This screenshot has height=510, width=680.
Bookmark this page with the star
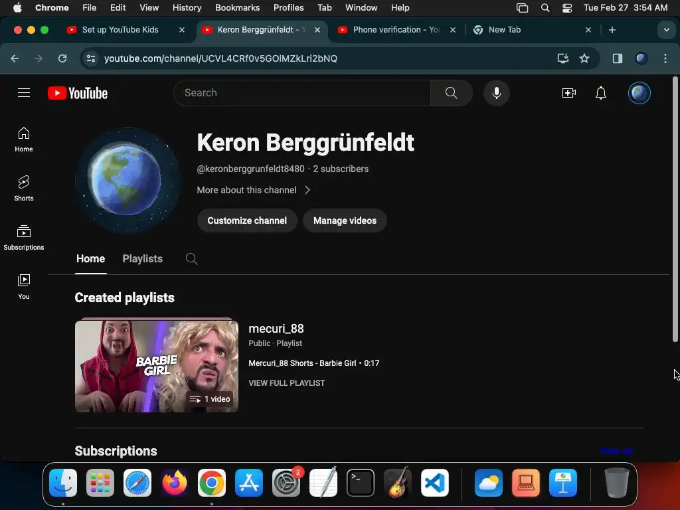click(x=584, y=58)
